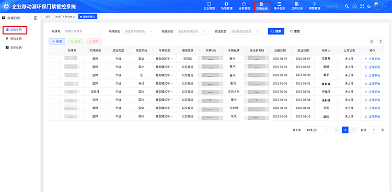
Task: Click the magnifier search icon in header
Action: (347, 6)
